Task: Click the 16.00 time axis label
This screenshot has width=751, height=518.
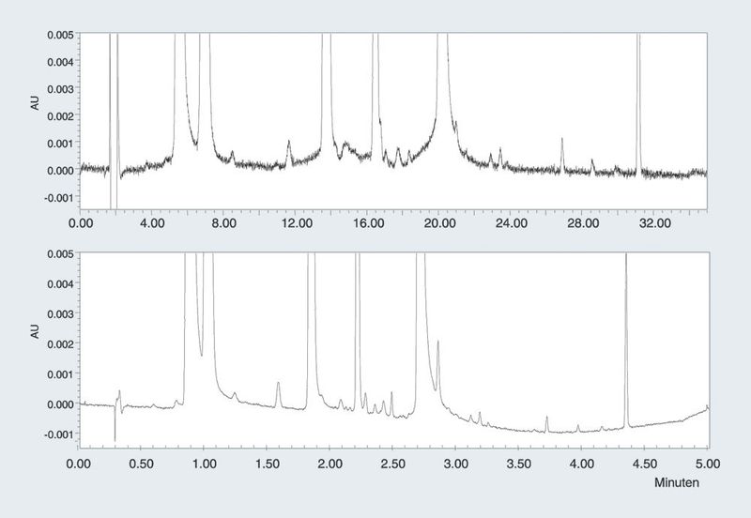Action: click(368, 223)
